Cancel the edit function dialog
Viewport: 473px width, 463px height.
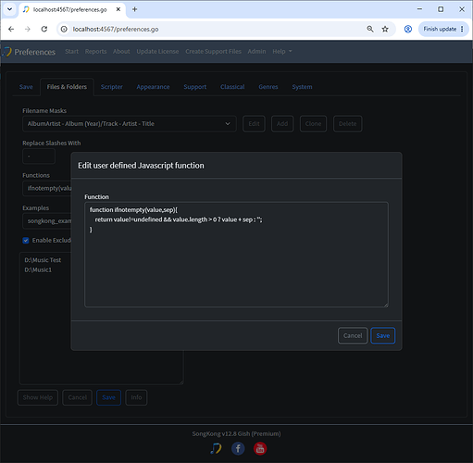353,335
